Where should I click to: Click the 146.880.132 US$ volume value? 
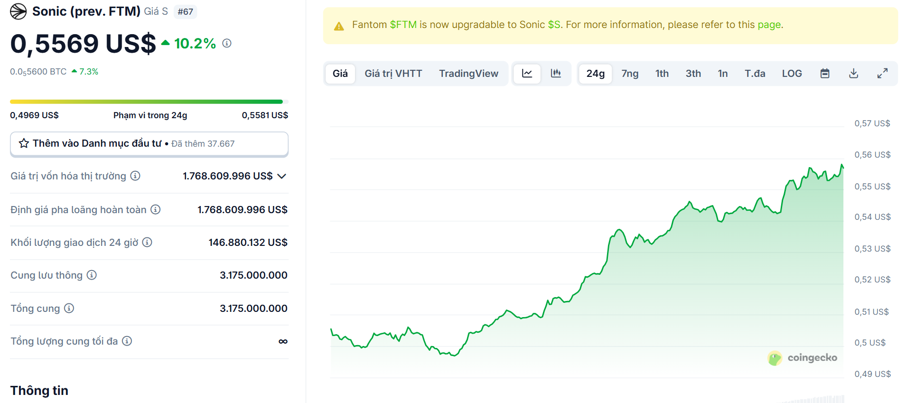248,243
